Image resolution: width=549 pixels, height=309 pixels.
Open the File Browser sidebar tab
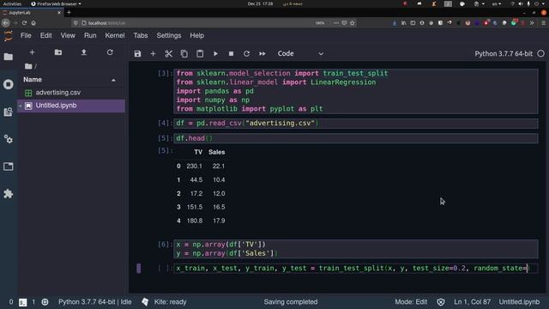click(9, 57)
